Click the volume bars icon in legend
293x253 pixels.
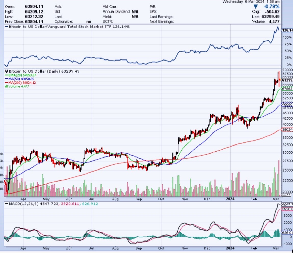point(6,86)
